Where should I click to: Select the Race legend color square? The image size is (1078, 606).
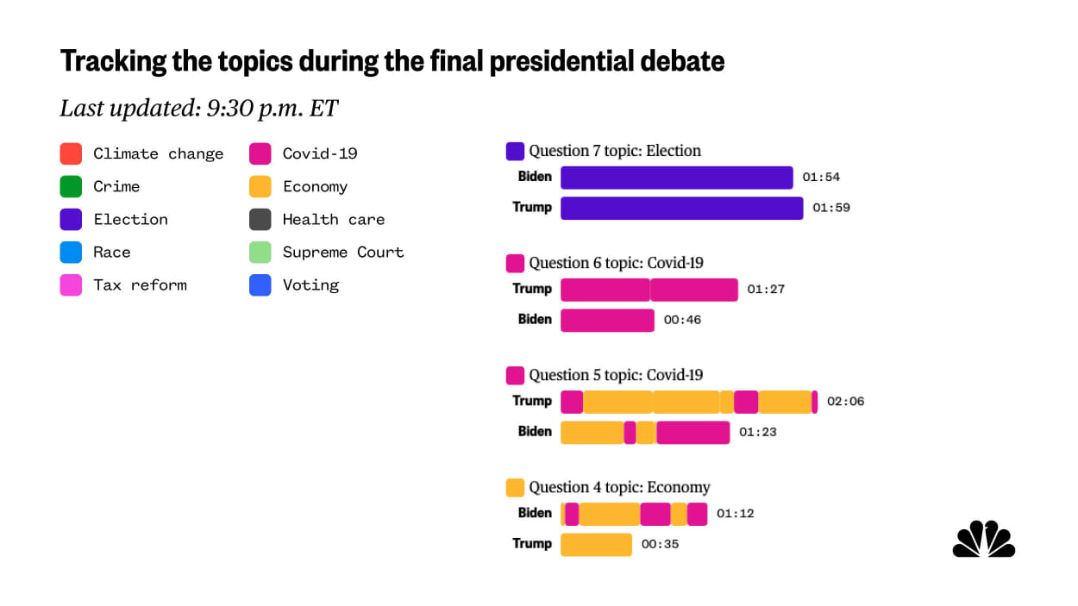[x=71, y=253]
